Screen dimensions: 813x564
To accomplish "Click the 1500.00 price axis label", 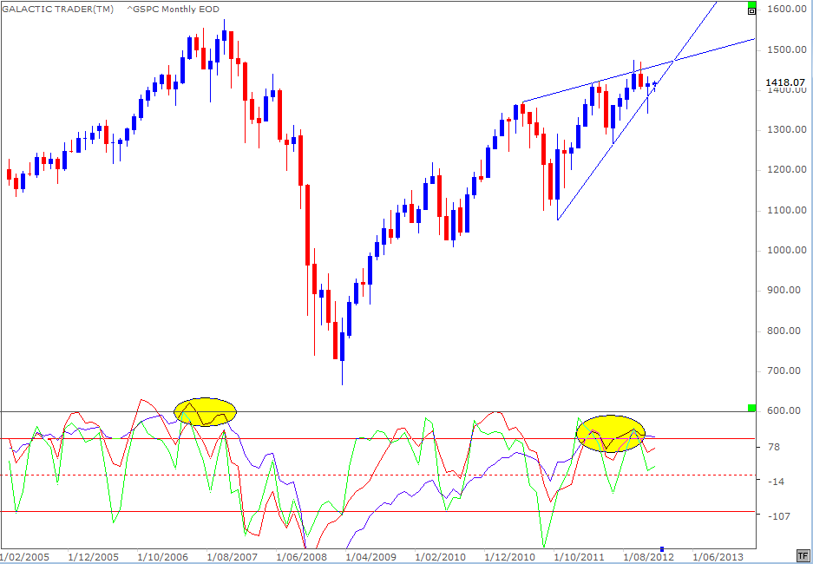I will [x=787, y=49].
